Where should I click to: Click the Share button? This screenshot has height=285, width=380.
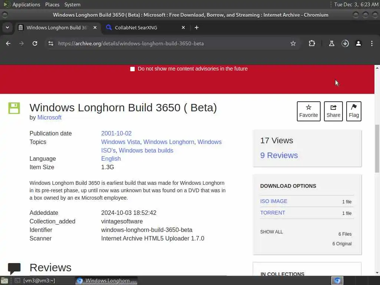tap(333, 111)
